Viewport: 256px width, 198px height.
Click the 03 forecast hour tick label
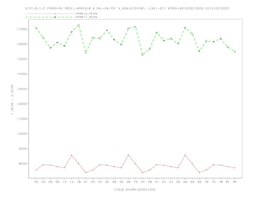43,182
